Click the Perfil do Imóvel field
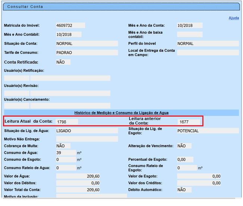243x206 pixels. [208, 44]
